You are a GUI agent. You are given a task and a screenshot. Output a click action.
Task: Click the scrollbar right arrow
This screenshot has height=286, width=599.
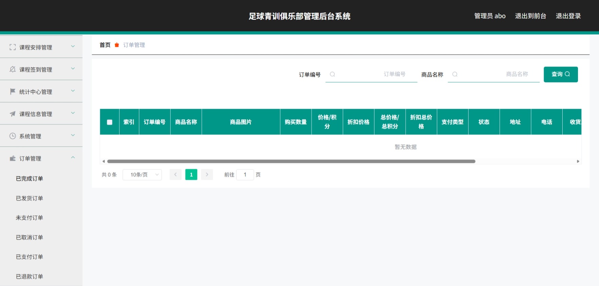click(578, 161)
